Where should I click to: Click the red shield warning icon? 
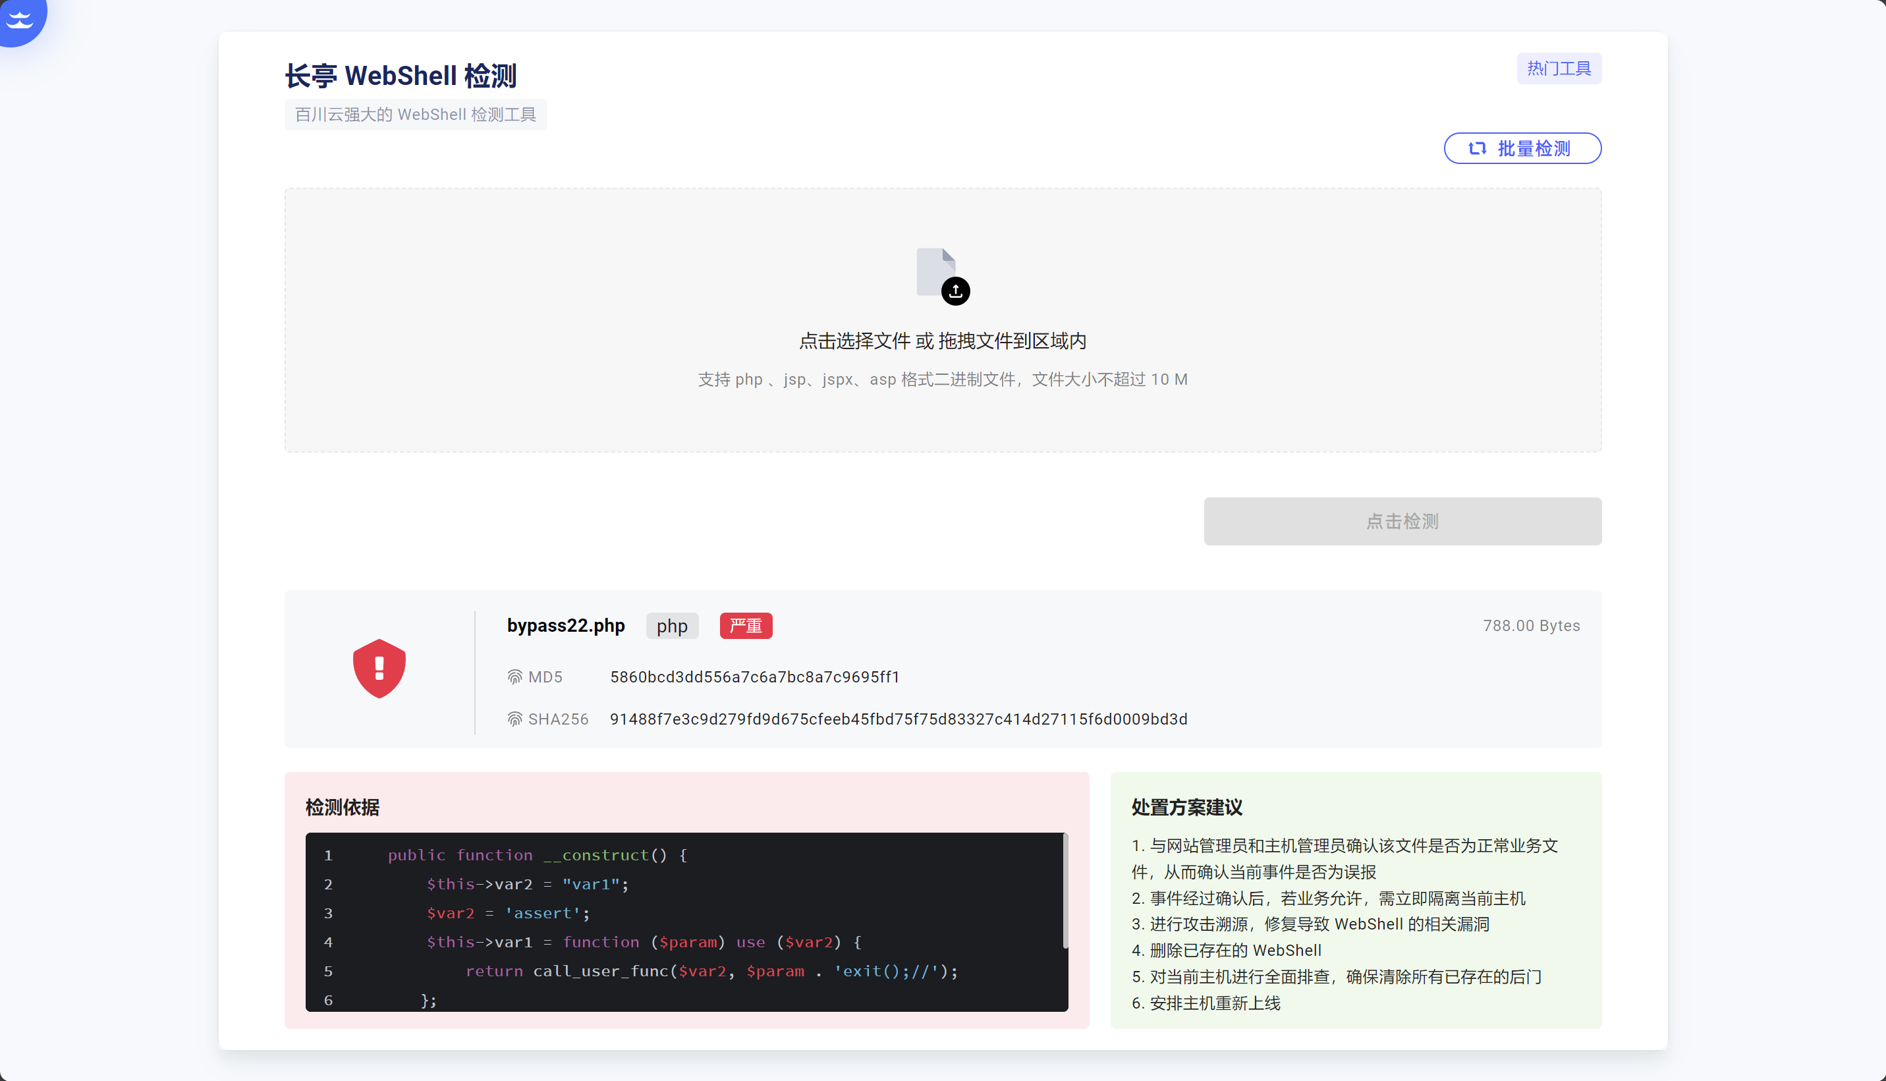pos(379,668)
